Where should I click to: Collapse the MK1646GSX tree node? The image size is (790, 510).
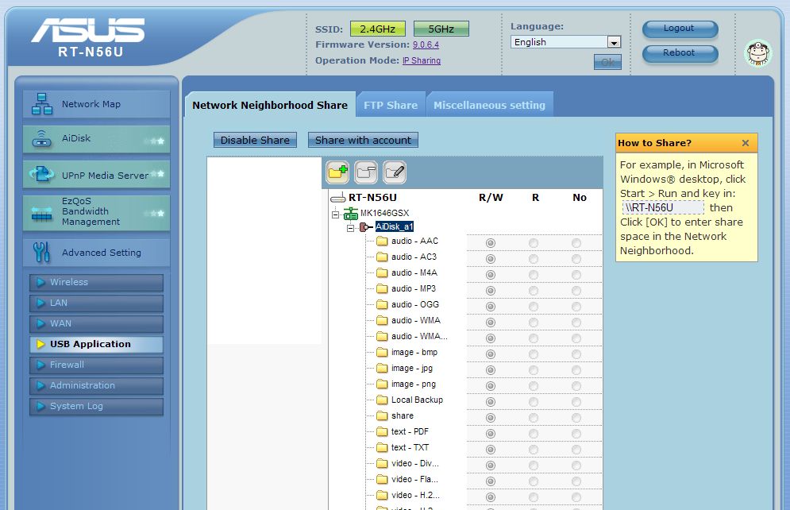point(336,214)
